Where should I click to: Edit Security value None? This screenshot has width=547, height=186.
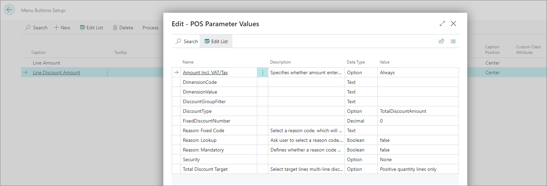tap(418, 159)
